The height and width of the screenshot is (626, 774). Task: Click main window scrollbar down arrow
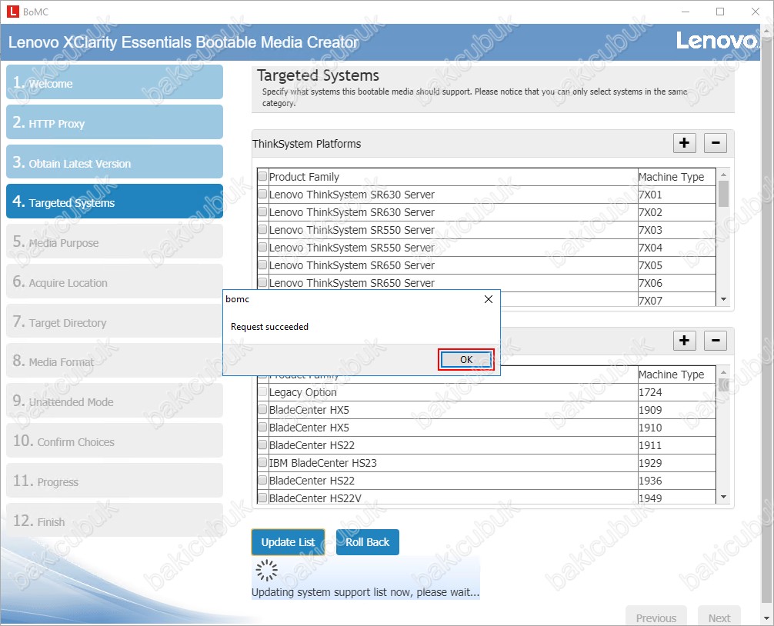(768, 618)
